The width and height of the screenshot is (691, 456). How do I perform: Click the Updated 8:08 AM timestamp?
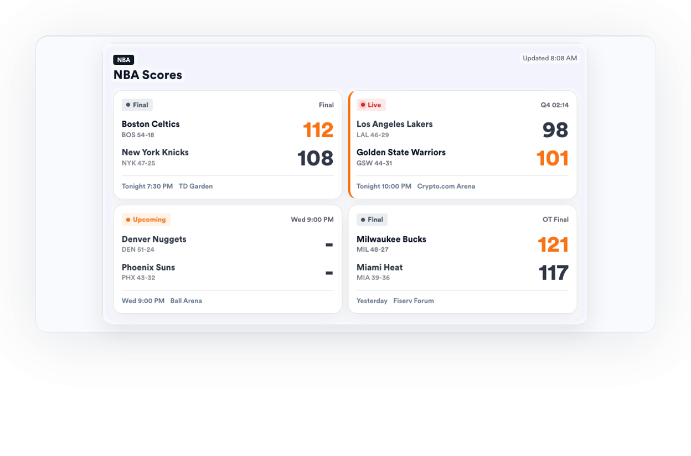(x=550, y=58)
